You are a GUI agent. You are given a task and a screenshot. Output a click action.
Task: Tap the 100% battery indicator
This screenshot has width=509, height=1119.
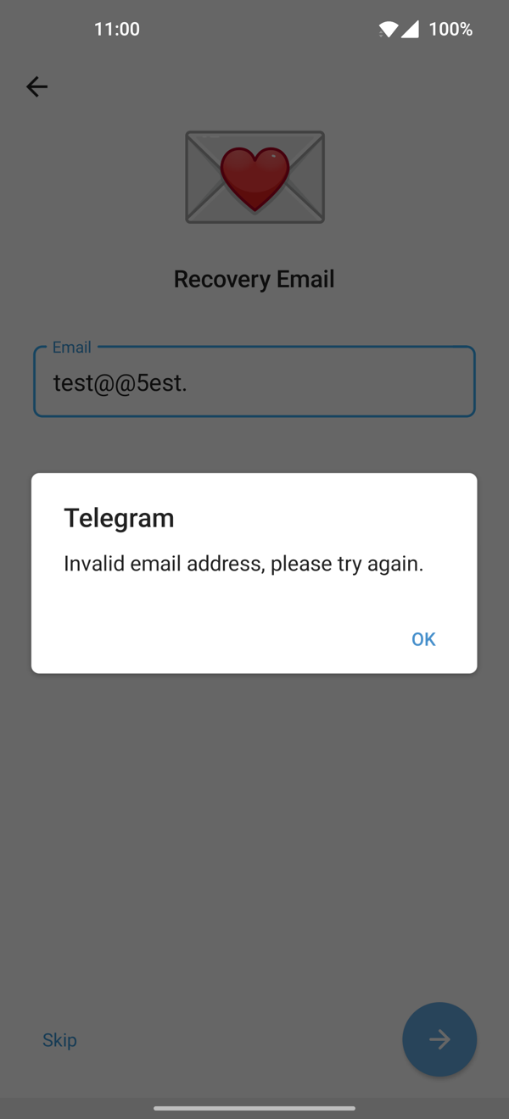tap(450, 29)
